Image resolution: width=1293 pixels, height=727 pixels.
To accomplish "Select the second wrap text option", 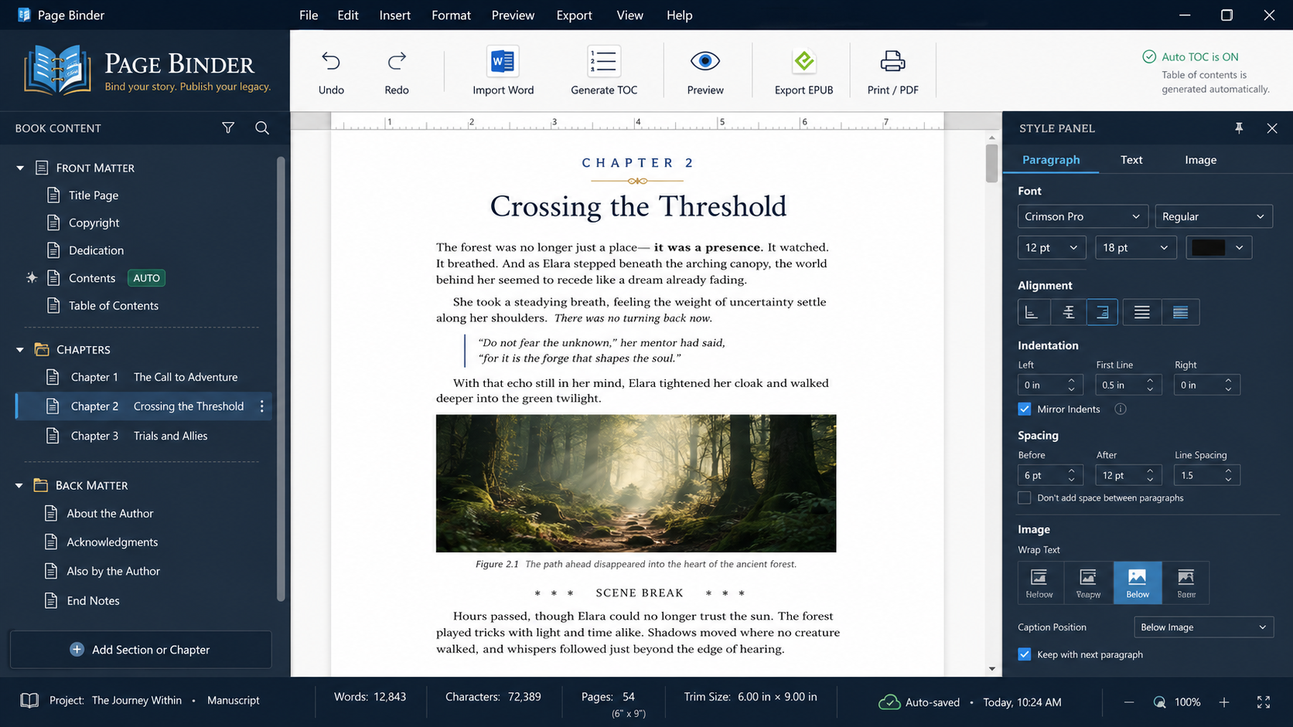I will tap(1088, 583).
